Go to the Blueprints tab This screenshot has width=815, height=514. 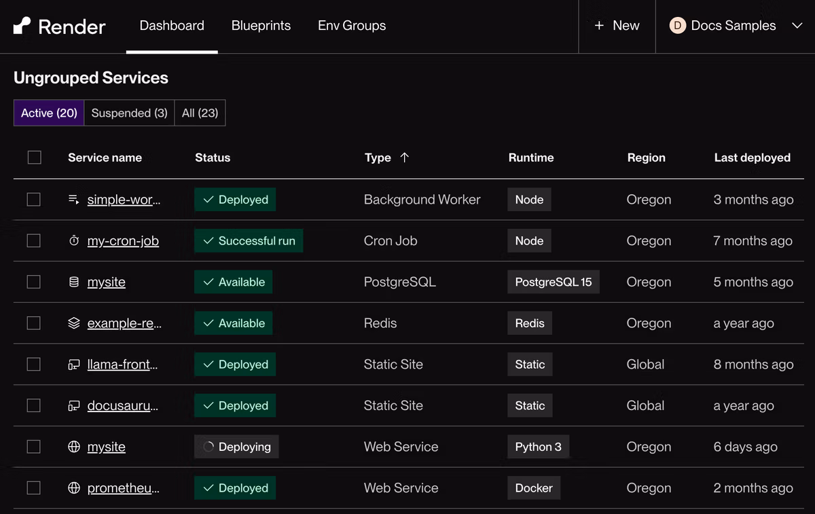(x=261, y=26)
